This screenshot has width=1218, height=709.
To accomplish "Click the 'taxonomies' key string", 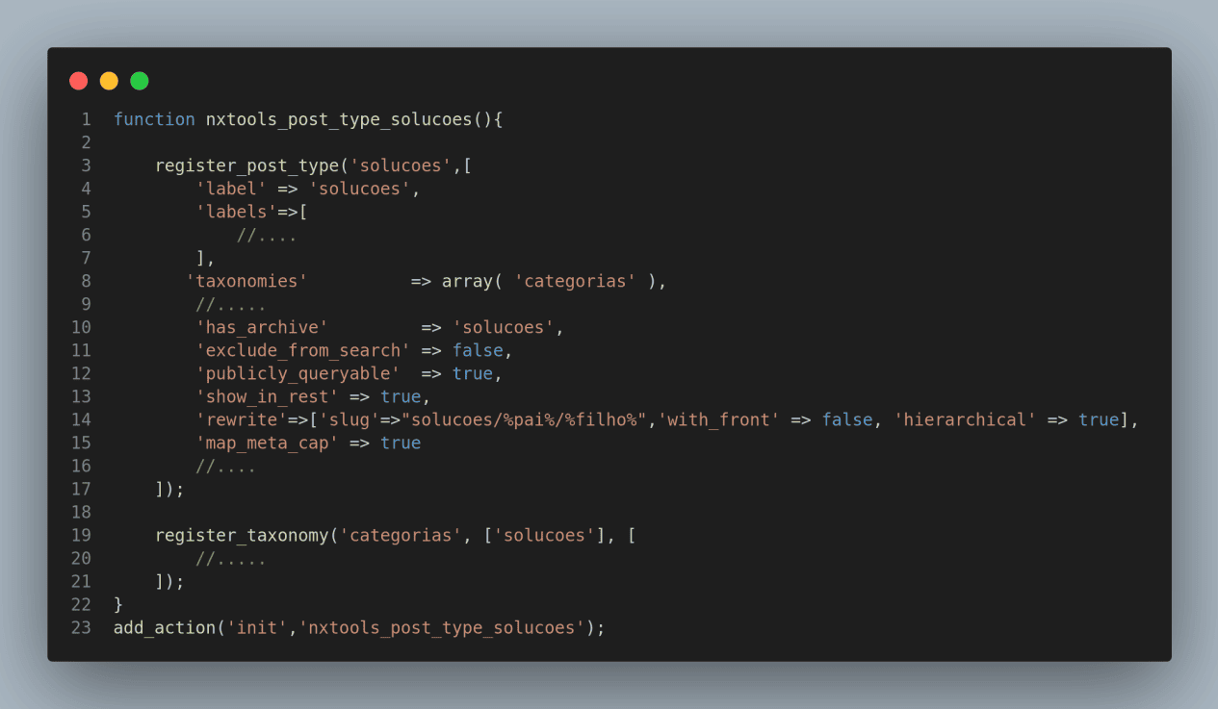I will (x=246, y=281).
